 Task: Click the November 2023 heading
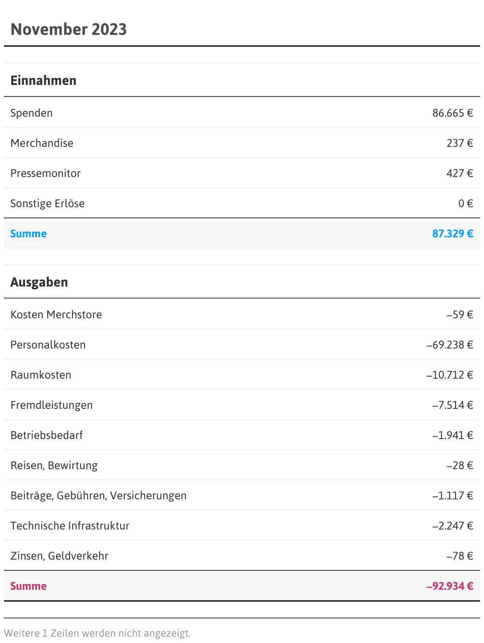coord(69,29)
